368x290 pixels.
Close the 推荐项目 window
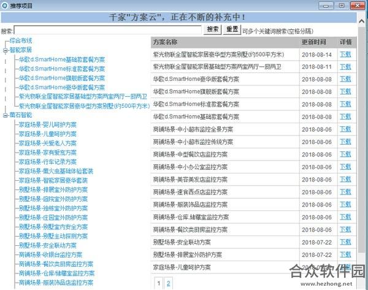click(x=357, y=6)
